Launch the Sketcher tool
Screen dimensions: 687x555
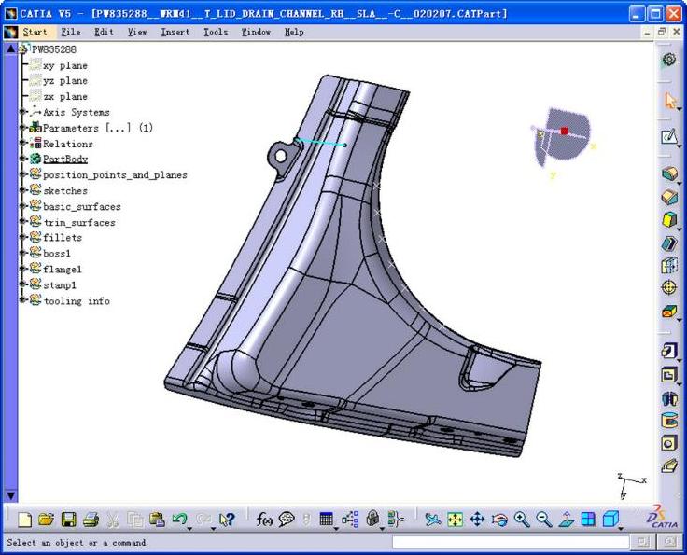(x=669, y=136)
